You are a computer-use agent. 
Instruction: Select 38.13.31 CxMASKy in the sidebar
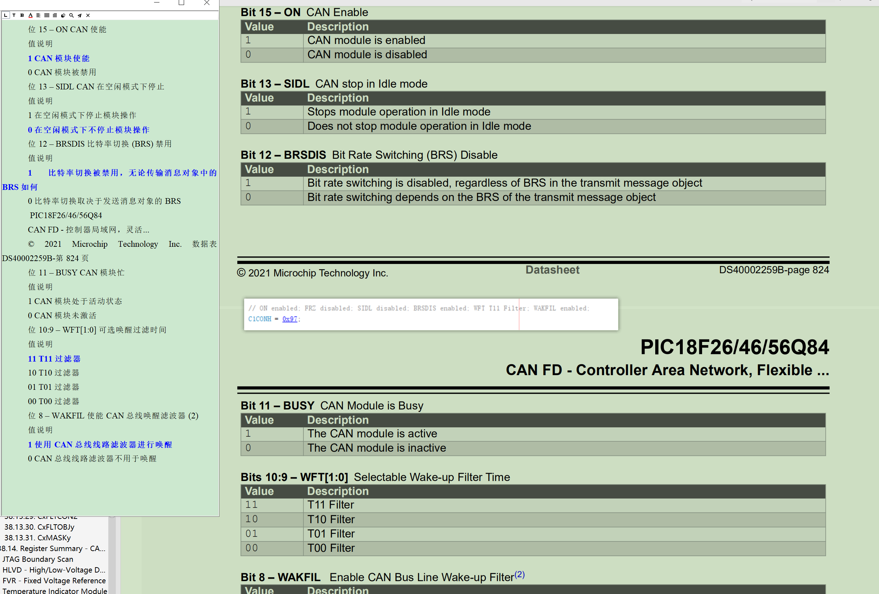tap(38, 537)
